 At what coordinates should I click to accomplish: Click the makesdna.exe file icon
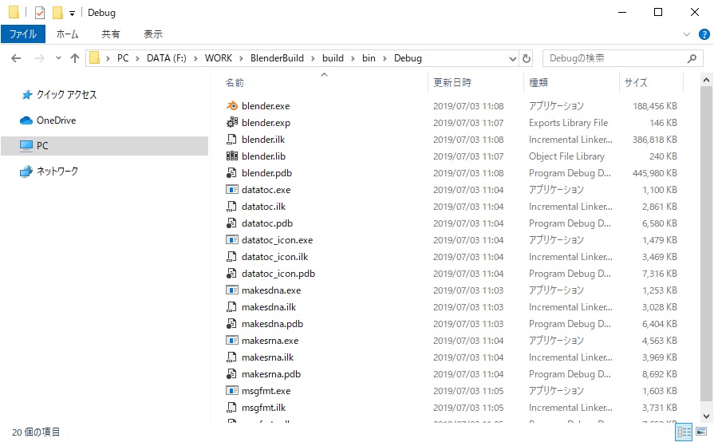tap(232, 290)
